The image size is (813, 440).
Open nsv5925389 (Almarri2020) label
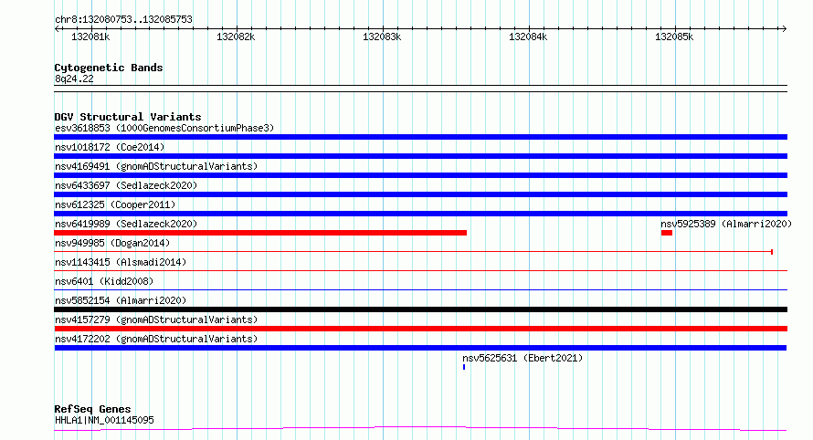(x=726, y=224)
